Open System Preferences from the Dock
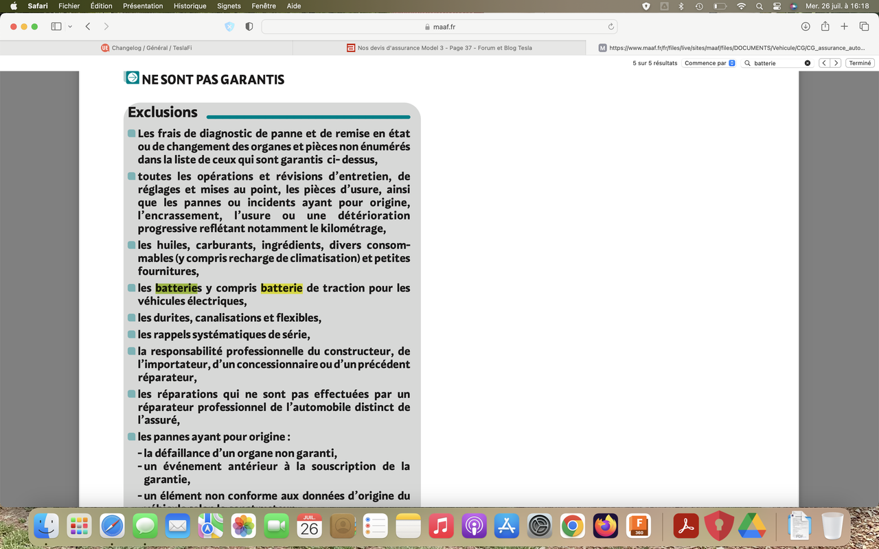Image resolution: width=879 pixels, height=549 pixels. coord(540,526)
